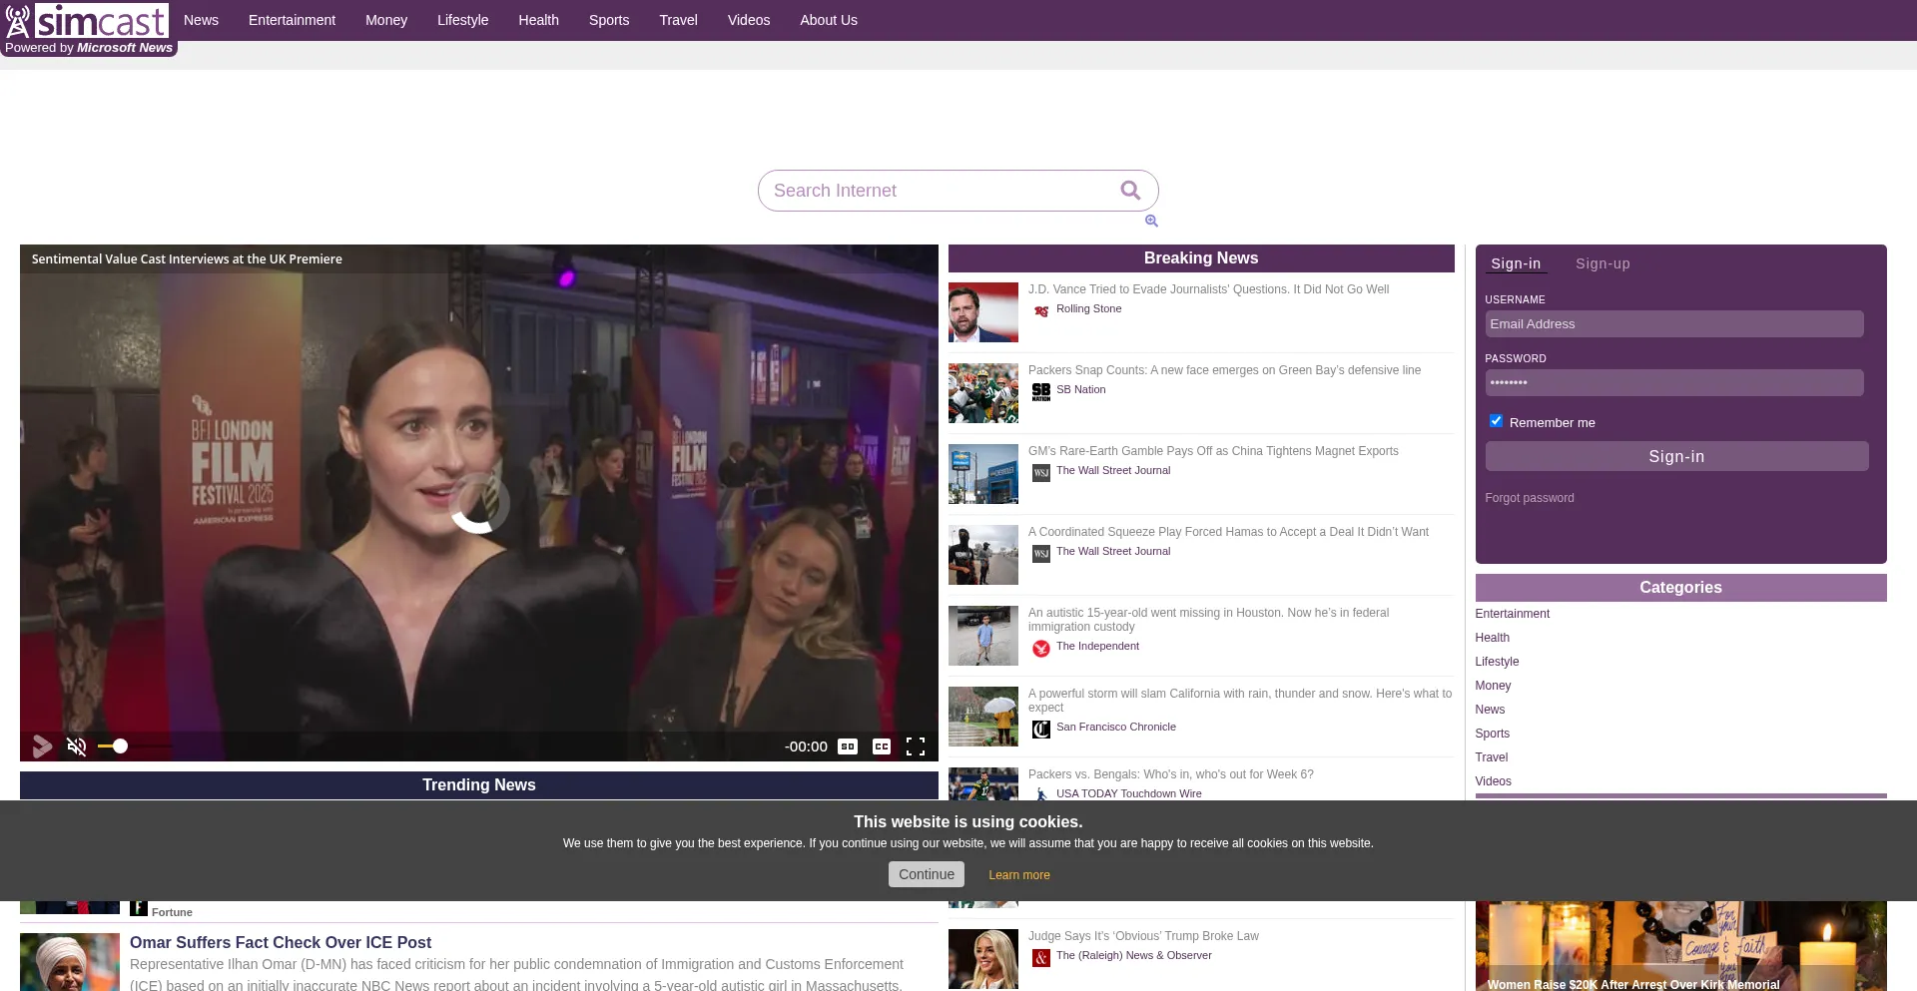Open the Entertainment menu
The height and width of the screenshot is (991, 1917).
pyautogui.click(x=292, y=20)
